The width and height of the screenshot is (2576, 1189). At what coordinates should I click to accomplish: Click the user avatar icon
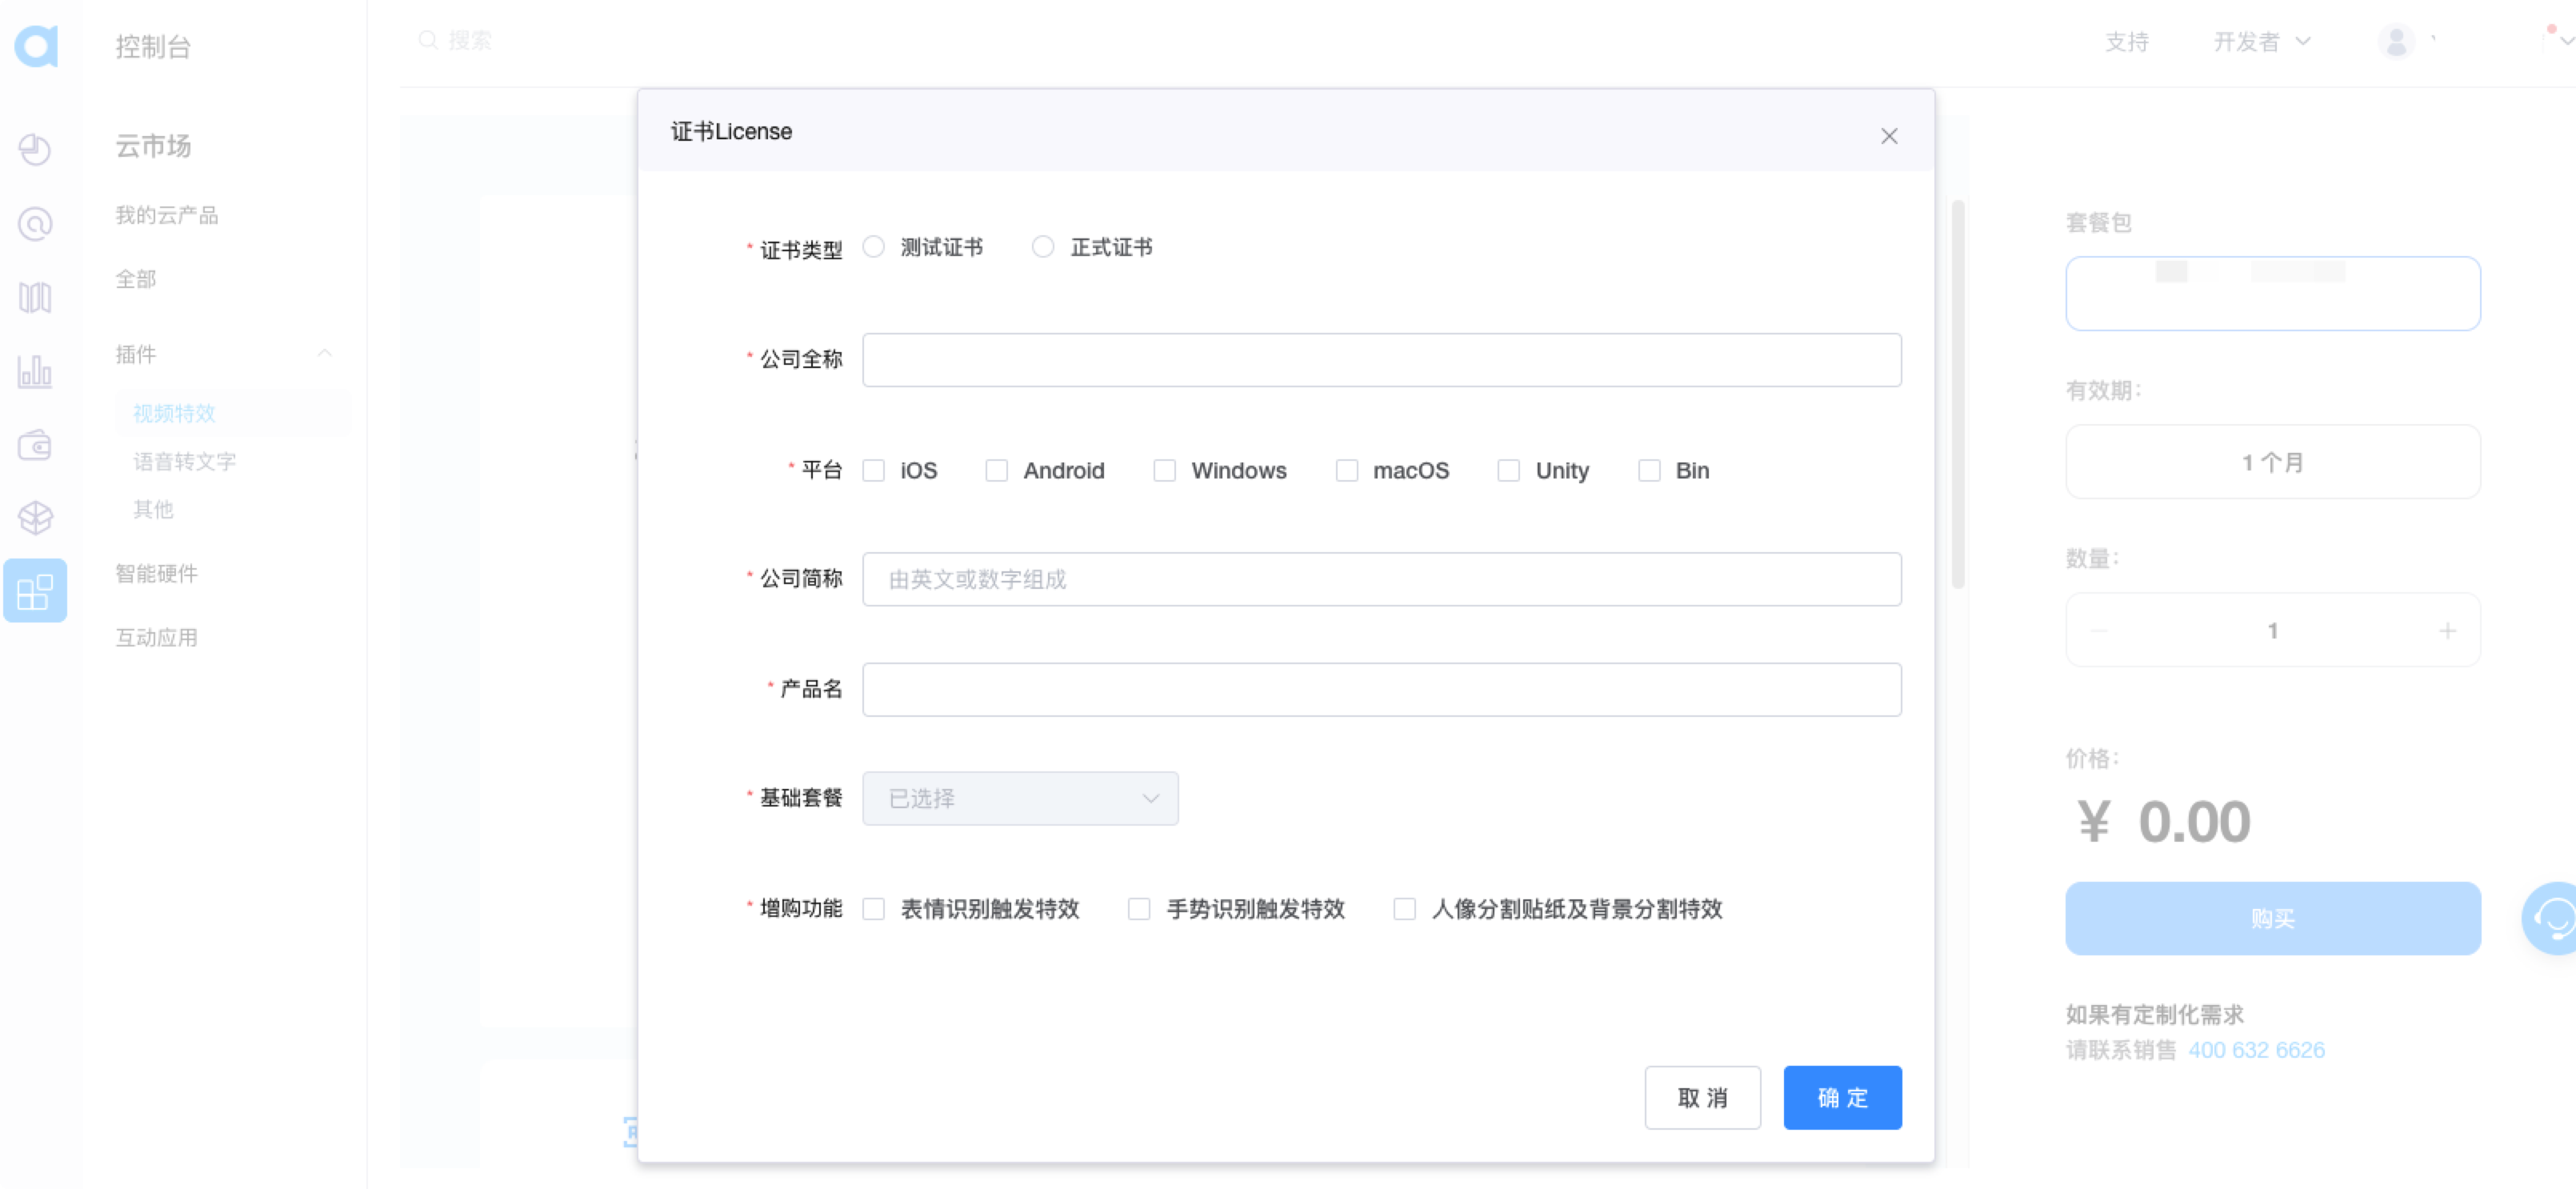click(2396, 41)
